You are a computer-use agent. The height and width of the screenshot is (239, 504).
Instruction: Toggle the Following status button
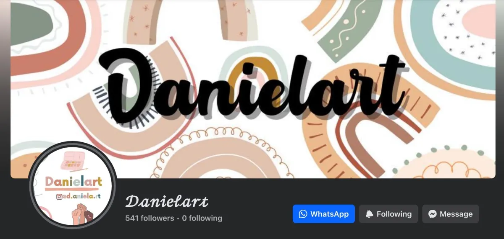tap(388, 214)
